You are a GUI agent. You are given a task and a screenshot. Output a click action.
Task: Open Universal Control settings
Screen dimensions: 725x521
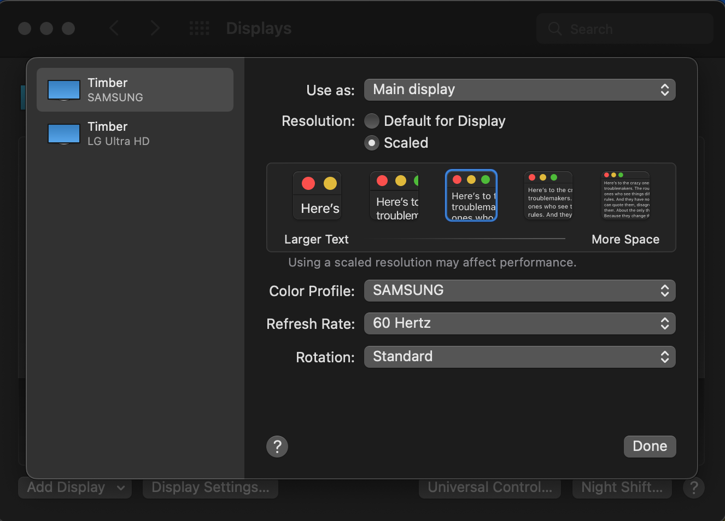tap(489, 487)
